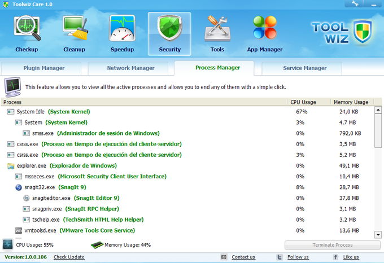Open the Like us link
384x263 pixels.
pos(351,257)
